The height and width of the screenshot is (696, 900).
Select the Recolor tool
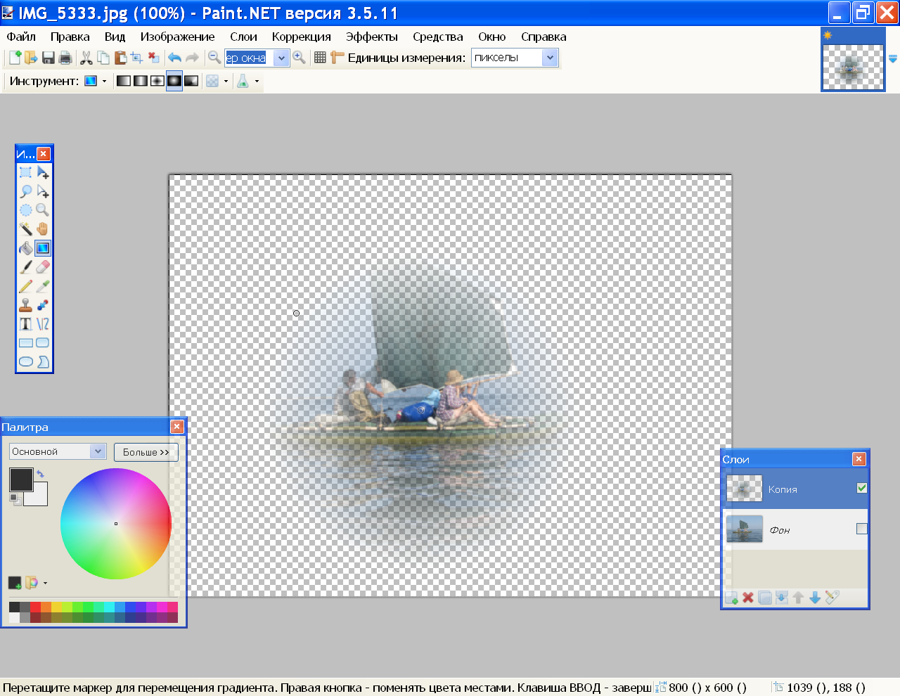(43, 305)
